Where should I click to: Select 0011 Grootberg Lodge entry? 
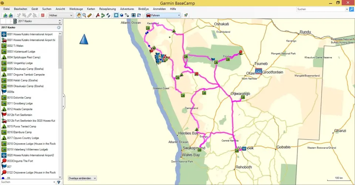click(x=30, y=103)
